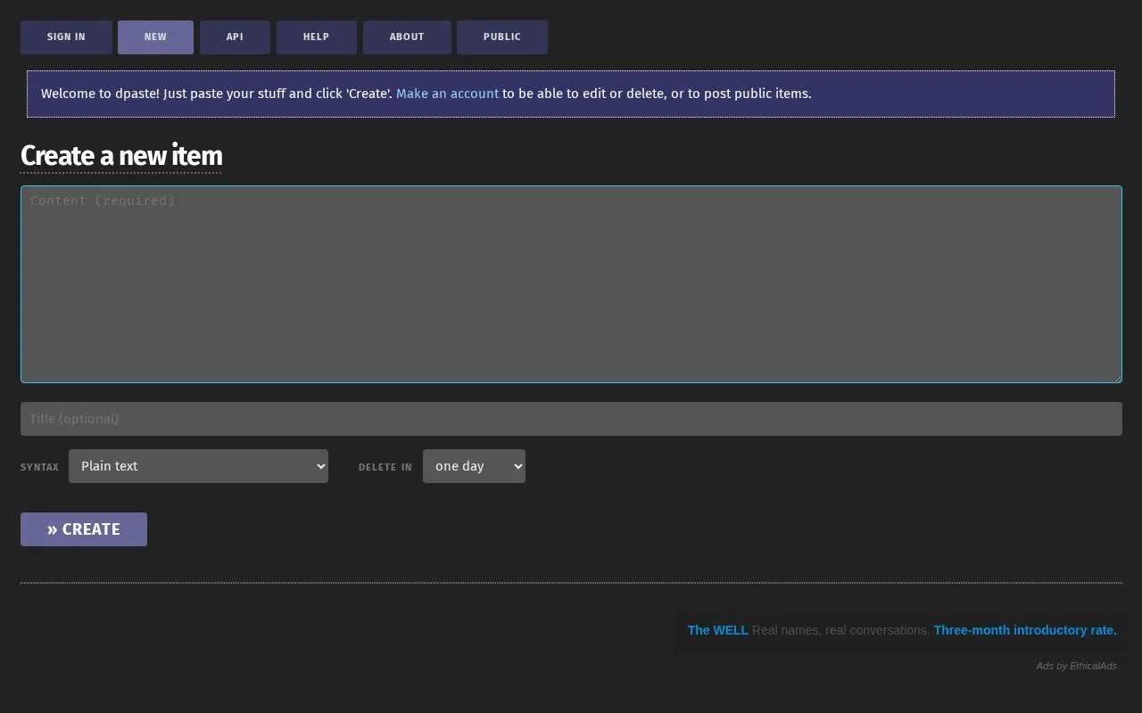
Task: Follow the 'Make an account' link
Action: click(x=447, y=94)
